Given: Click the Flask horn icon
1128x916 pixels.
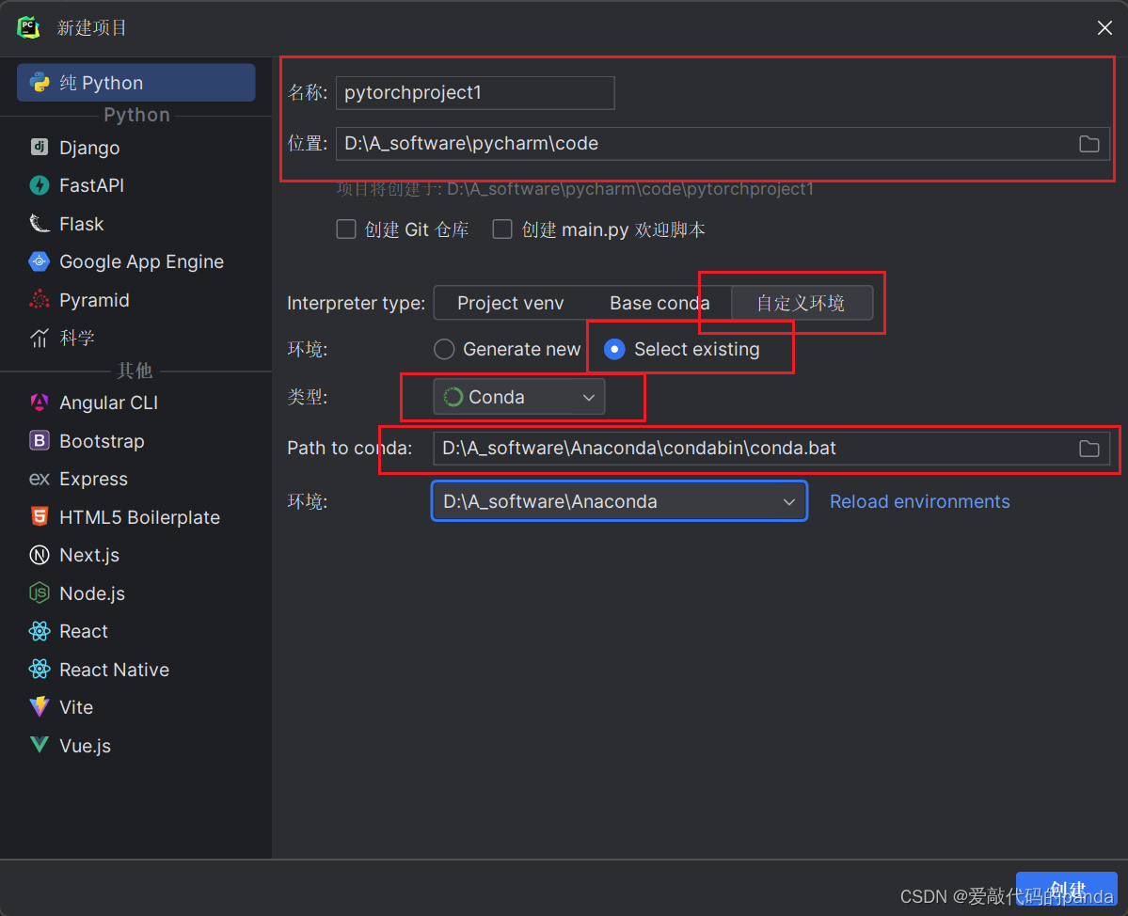Looking at the screenshot, I should pos(40,224).
